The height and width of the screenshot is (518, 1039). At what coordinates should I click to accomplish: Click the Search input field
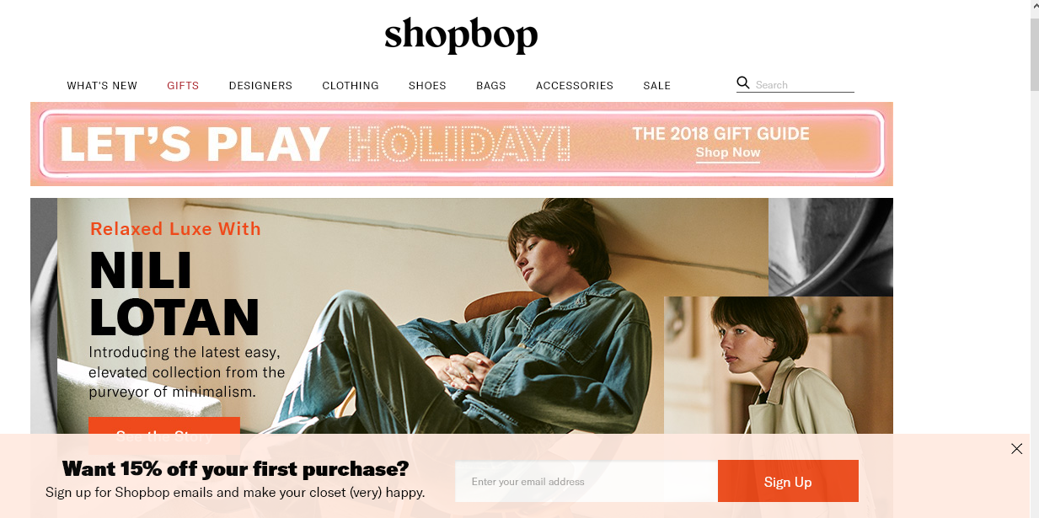tap(804, 84)
